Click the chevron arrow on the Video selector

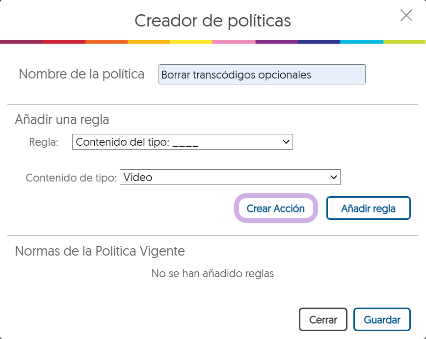pos(334,177)
